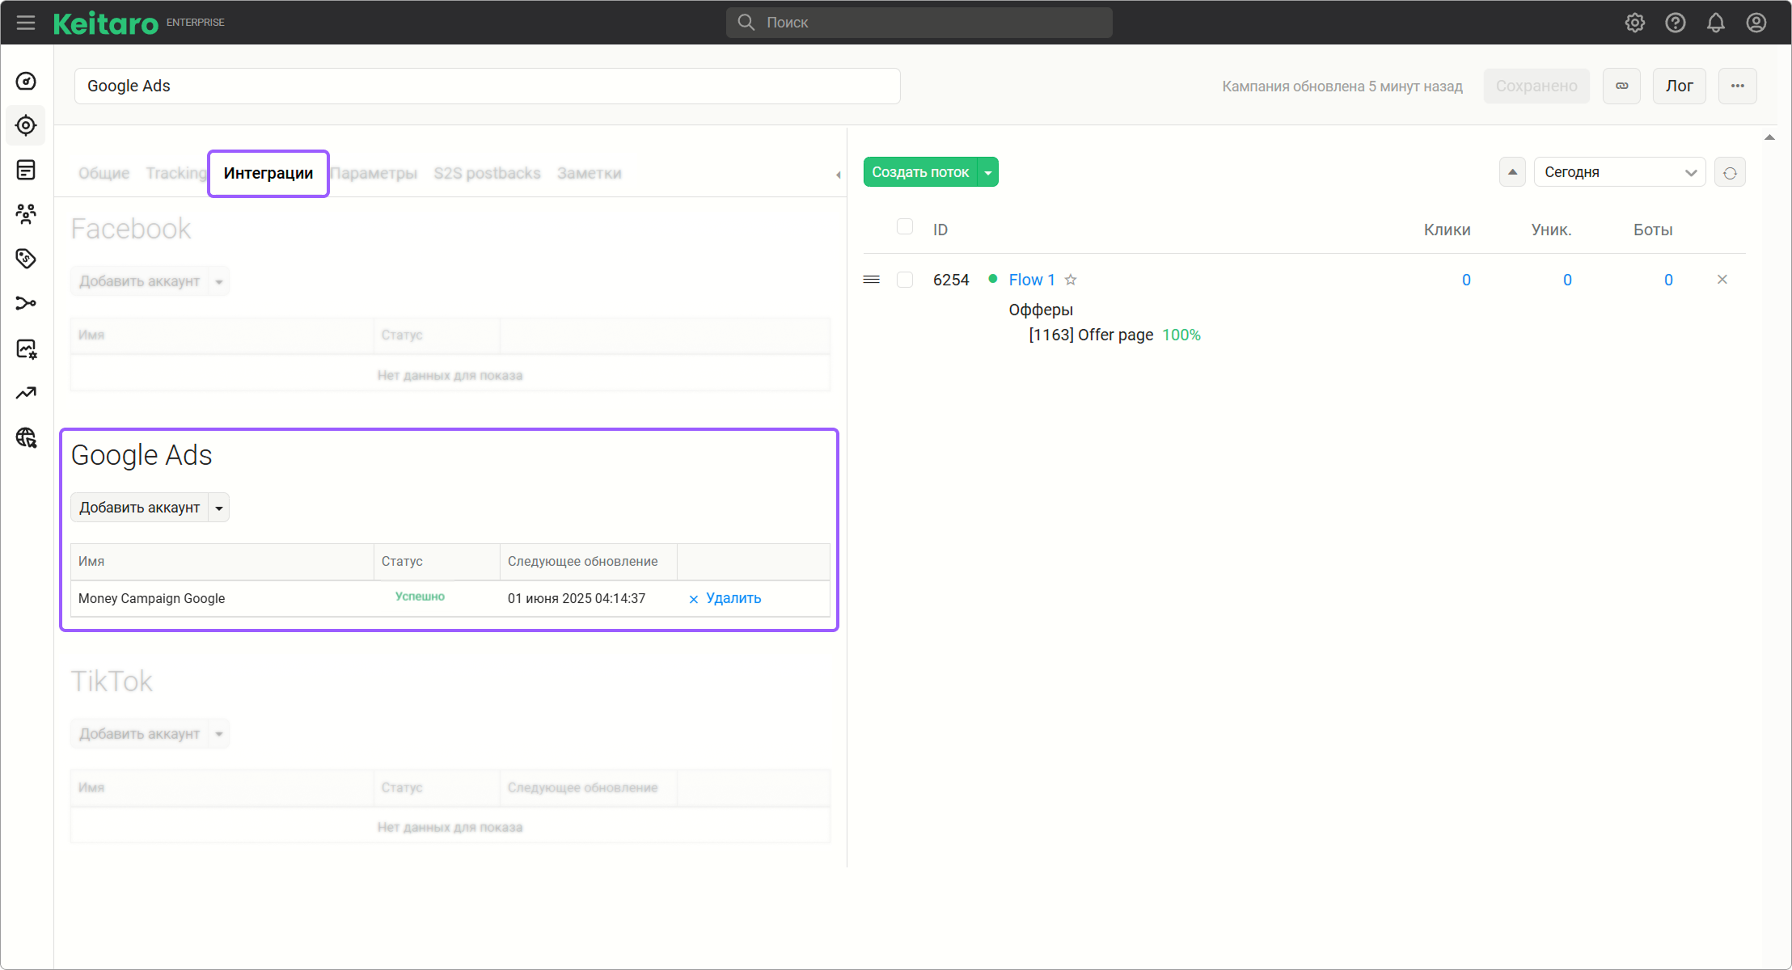1792x970 pixels.
Task: Select the Интеграции tab
Action: click(268, 173)
